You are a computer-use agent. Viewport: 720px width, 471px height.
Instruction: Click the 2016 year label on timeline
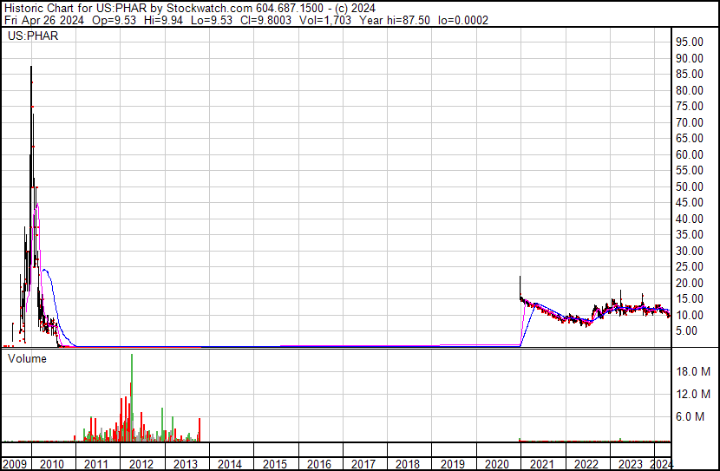318,464
